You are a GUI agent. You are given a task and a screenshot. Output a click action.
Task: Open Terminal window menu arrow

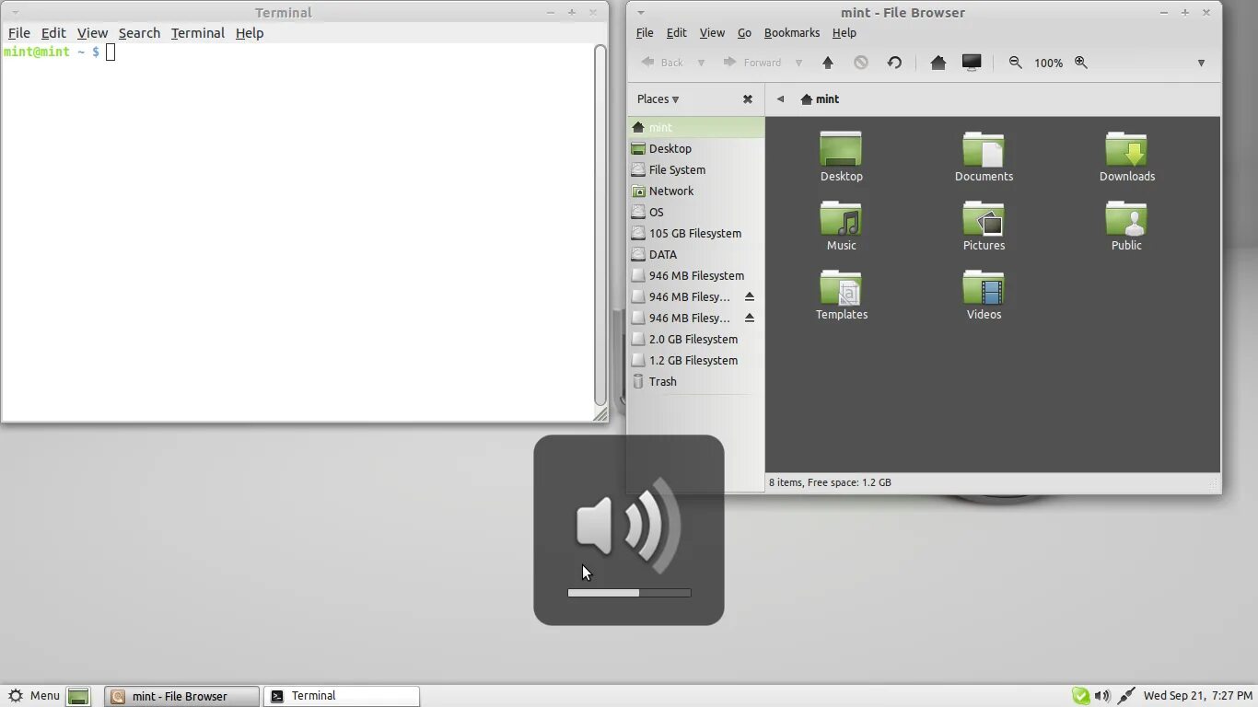(16, 13)
